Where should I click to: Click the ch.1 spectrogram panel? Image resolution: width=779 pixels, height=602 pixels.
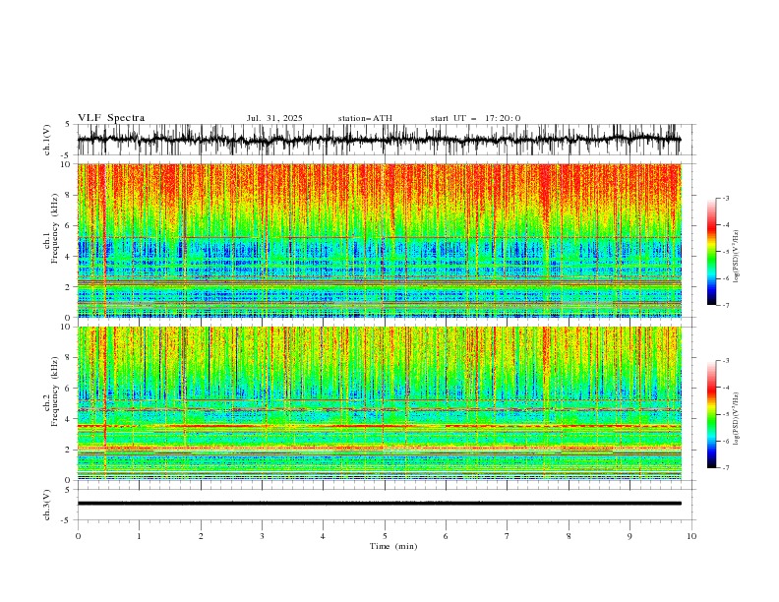pyautogui.click(x=379, y=240)
